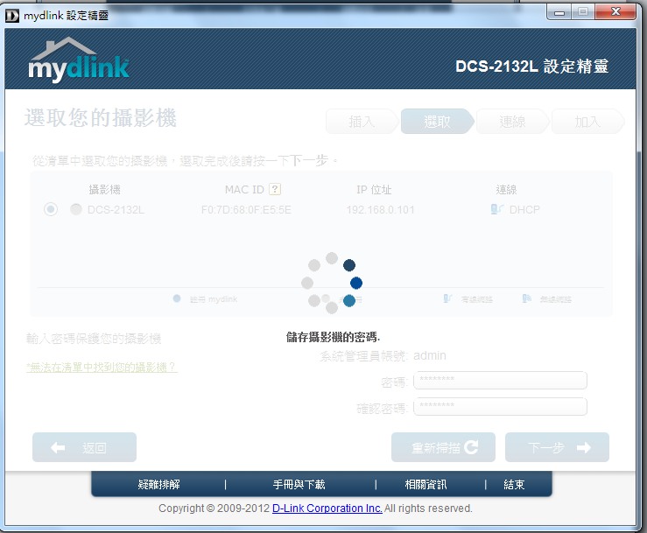Viewport: 647px width, 533px height.
Task: Minimize the mydlink wizard window
Action: click(559, 12)
